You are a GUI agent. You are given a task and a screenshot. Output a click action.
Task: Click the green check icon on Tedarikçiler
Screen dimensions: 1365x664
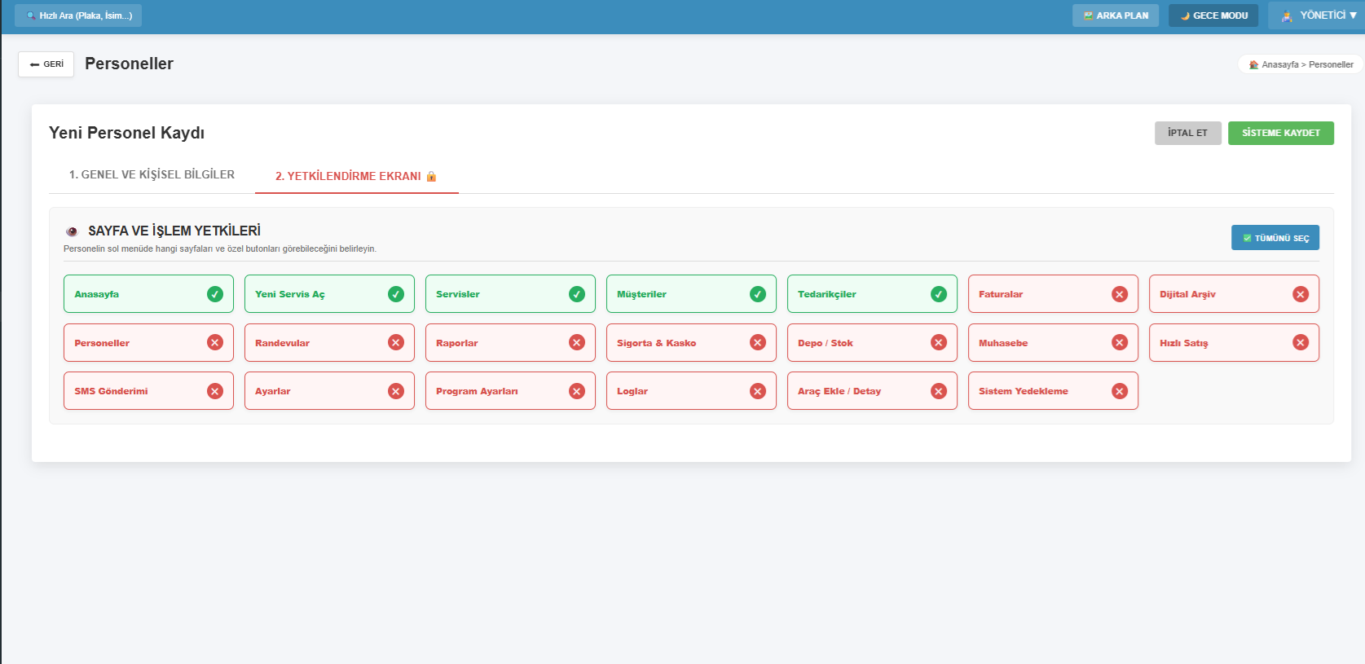939,294
